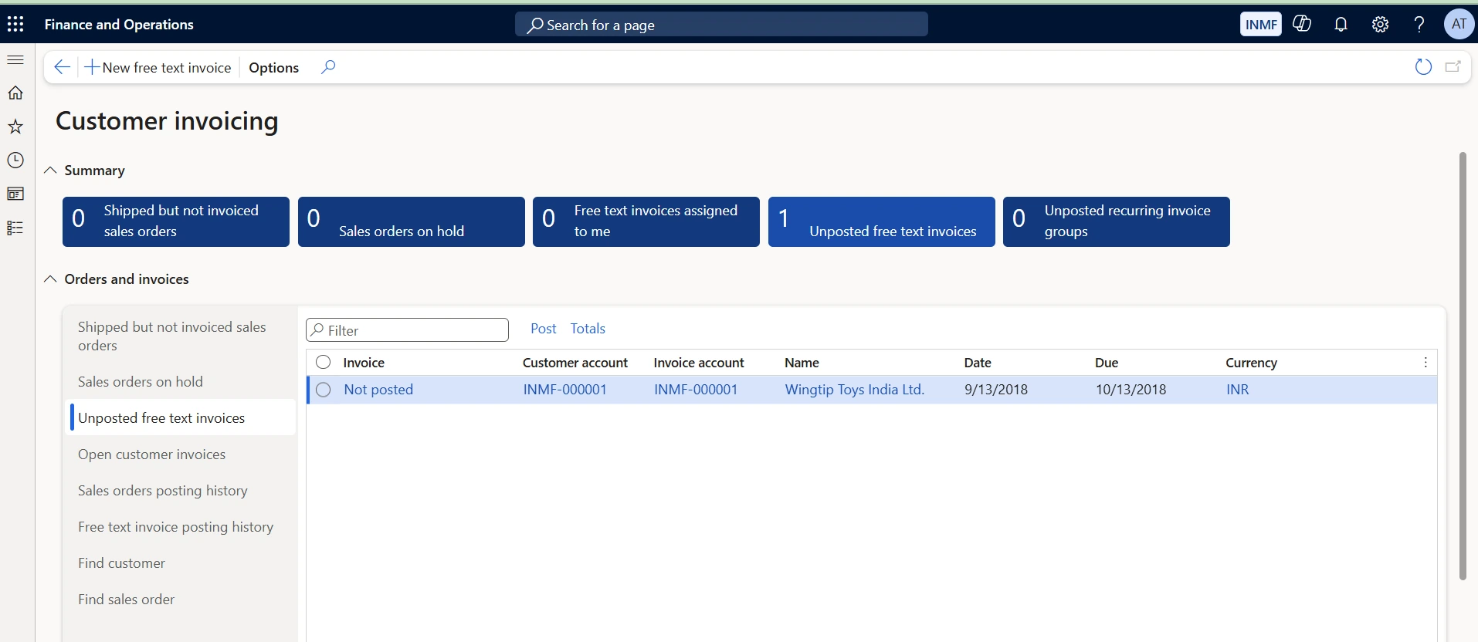Screen dimensions: 1478x642
Task: Open Workspaces icon in the sidebar
Action: coord(15,194)
